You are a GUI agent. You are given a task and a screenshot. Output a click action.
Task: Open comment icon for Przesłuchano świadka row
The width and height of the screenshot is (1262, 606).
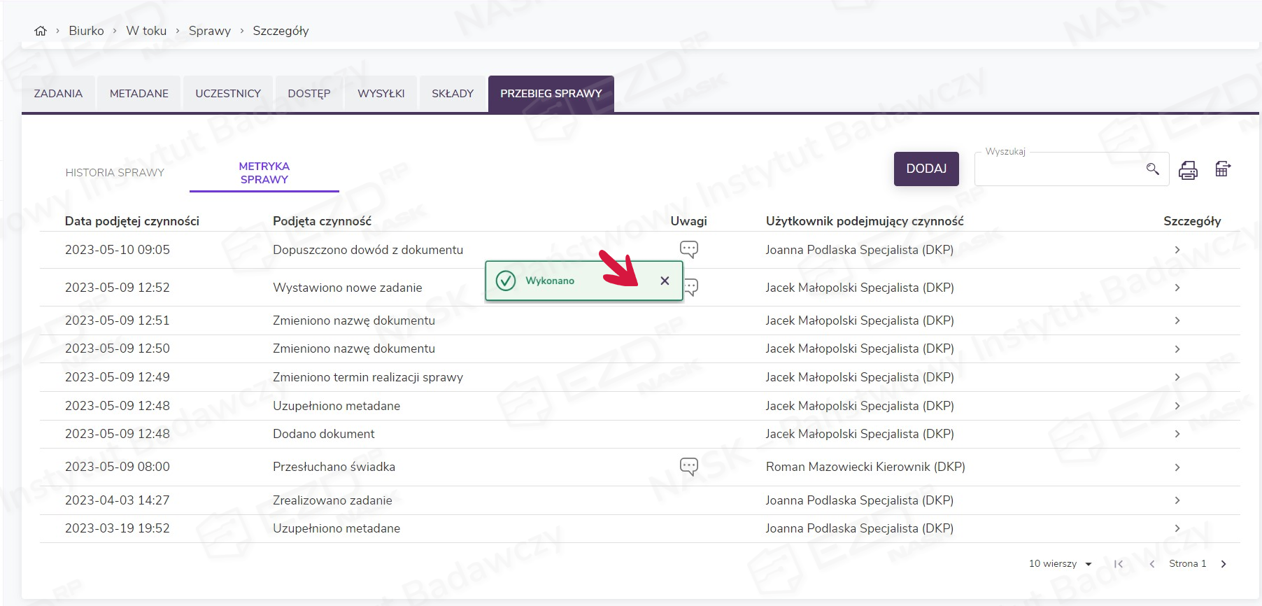click(688, 466)
